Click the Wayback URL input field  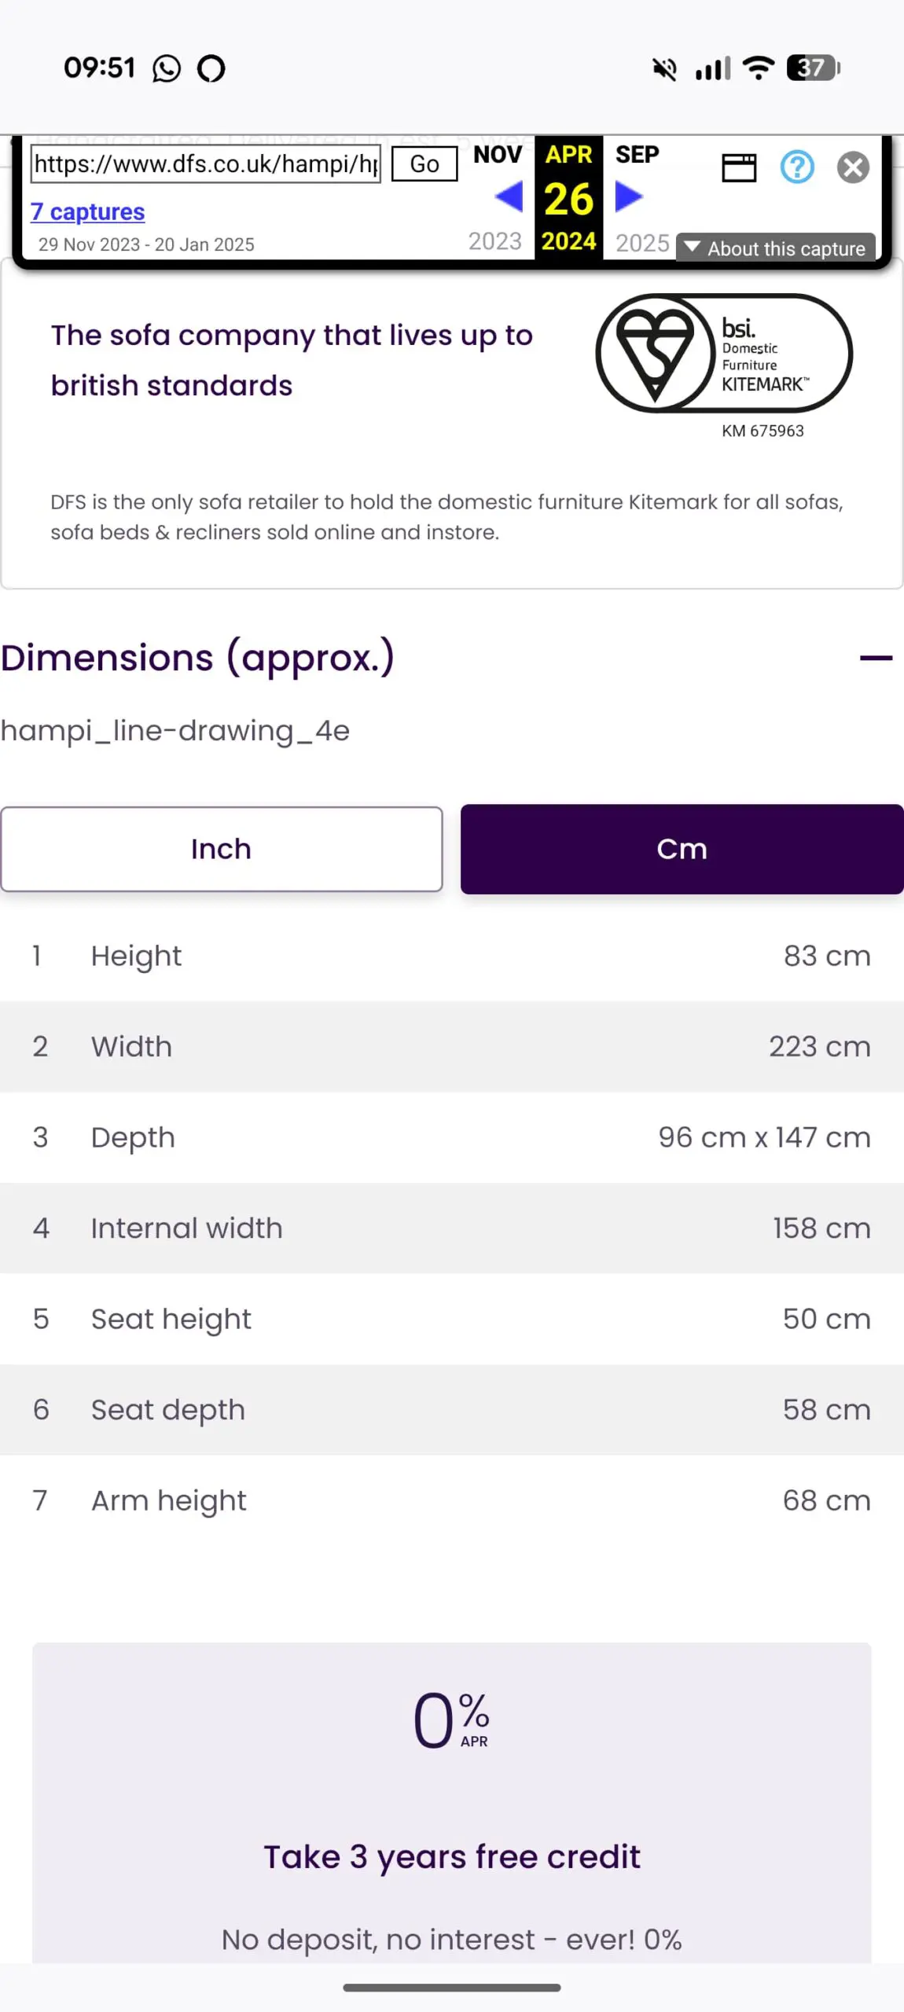tap(205, 164)
